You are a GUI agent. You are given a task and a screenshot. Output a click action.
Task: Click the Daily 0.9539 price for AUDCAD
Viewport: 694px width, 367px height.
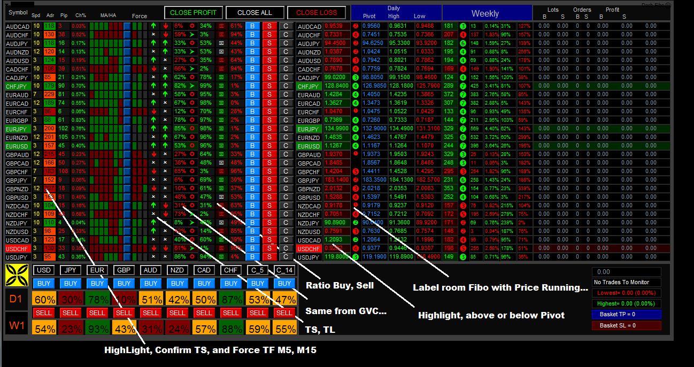tap(337, 26)
